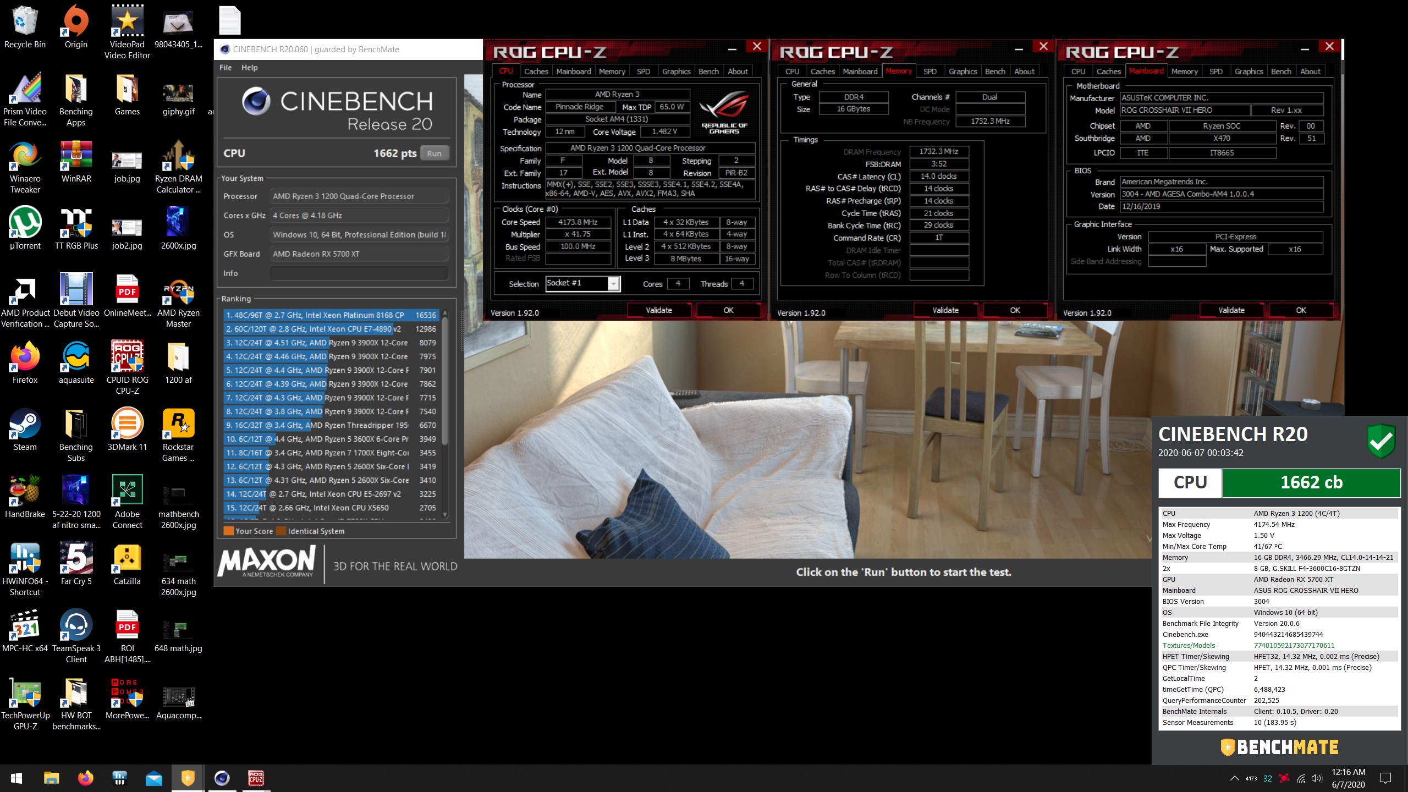1408x792 pixels.
Task: Open MPC-HC x64 player icon
Action: tap(25, 630)
